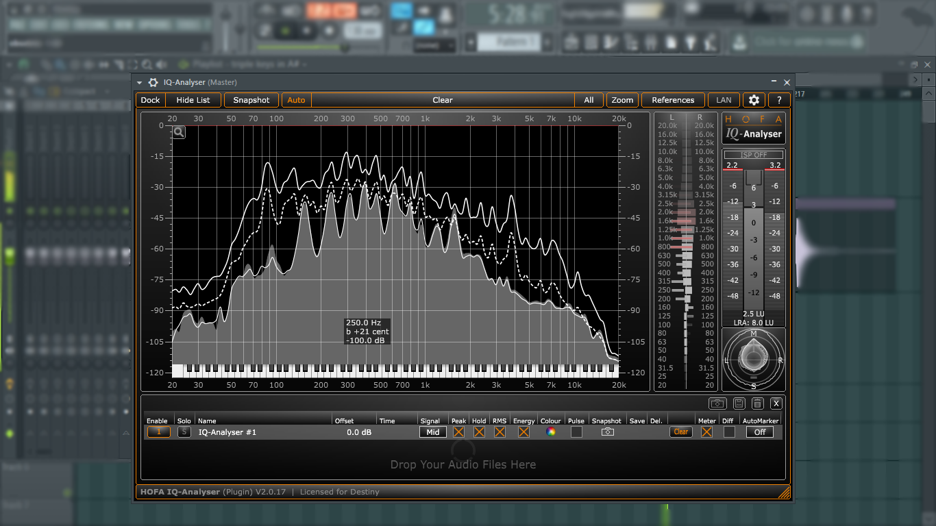The height and width of the screenshot is (526, 936).
Task: Click the camera icon above the list
Action: [717, 403]
